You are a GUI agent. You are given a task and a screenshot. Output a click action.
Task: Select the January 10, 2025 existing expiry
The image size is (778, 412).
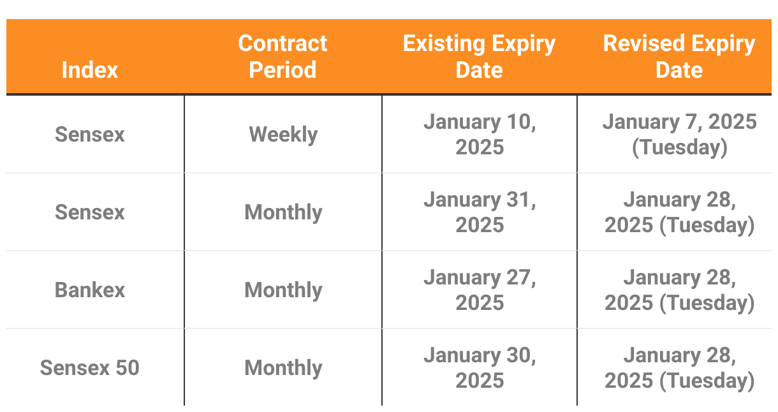tap(480, 135)
